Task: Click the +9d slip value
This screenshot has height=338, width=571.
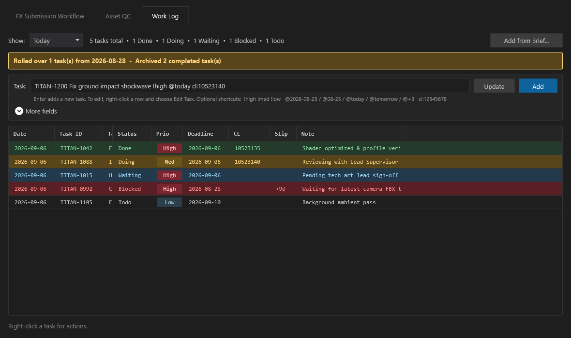Action: pyautogui.click(x=280, y=189)
